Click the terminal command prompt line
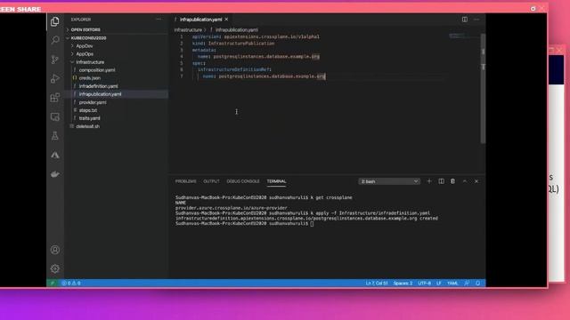Viewport: 570px width, 320px height. coord(244,223)
